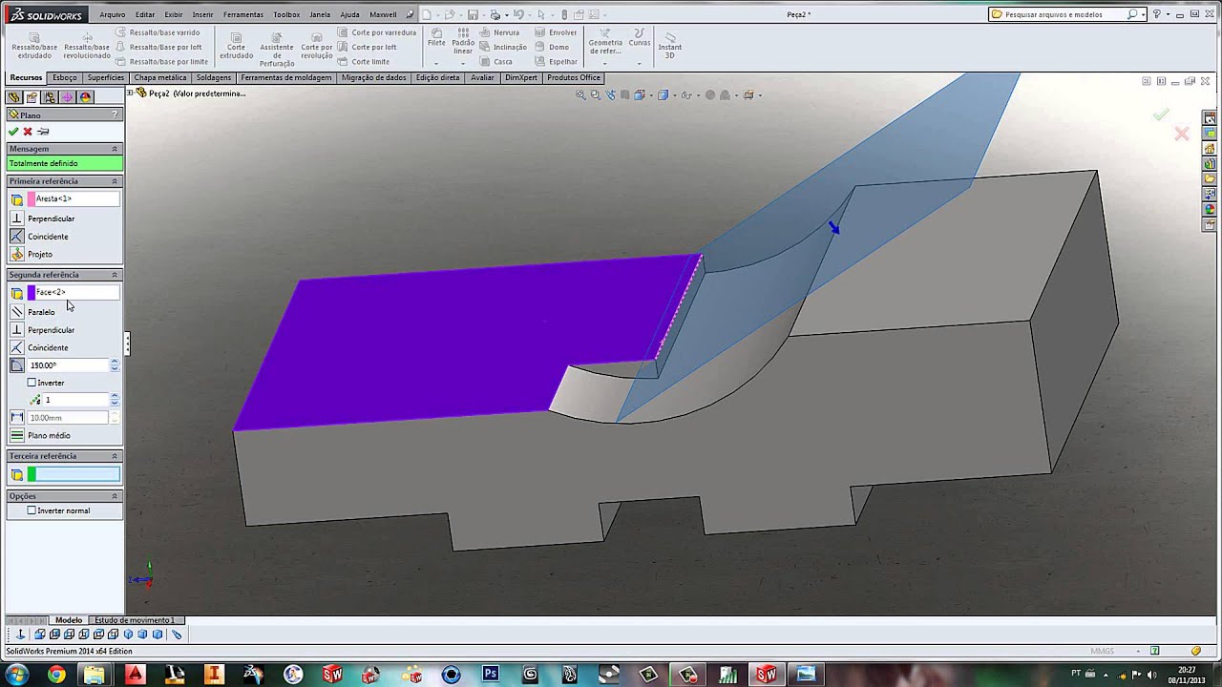Click the Nervura rib tool

click(500, 32)
